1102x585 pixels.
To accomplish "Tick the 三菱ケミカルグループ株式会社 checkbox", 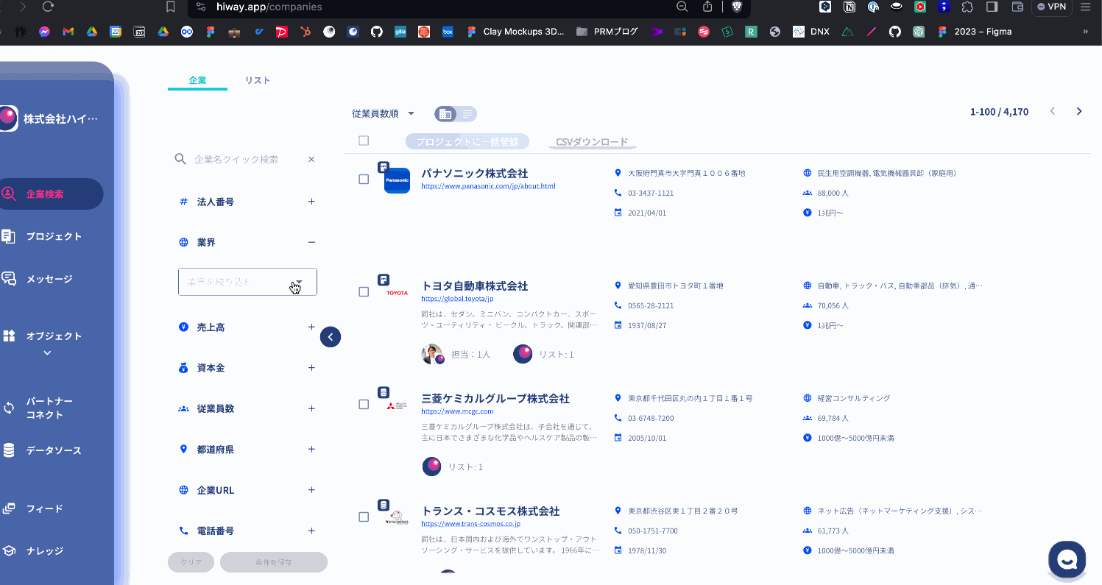I will pyautogui.click(x=364, y=405).
